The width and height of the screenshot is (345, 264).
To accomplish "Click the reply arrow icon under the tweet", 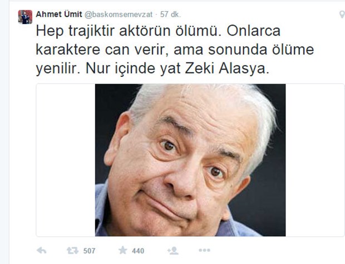I will coord(41,250).
